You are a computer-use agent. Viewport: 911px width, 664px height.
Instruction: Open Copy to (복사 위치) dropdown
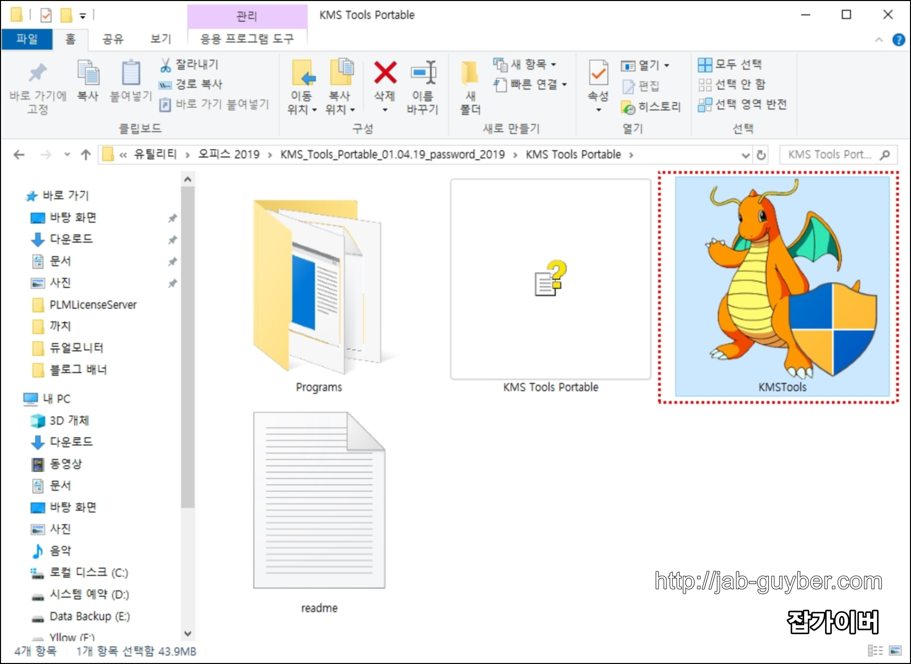[340, 88]
